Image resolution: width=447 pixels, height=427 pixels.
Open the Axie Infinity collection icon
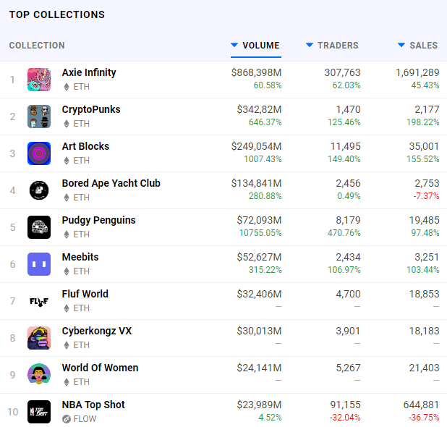click(x=39, y=80)
